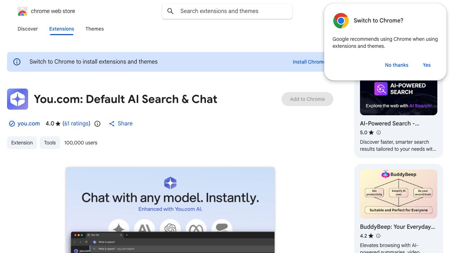Open the AI-Powered Search thumbnail

[399, 97]
